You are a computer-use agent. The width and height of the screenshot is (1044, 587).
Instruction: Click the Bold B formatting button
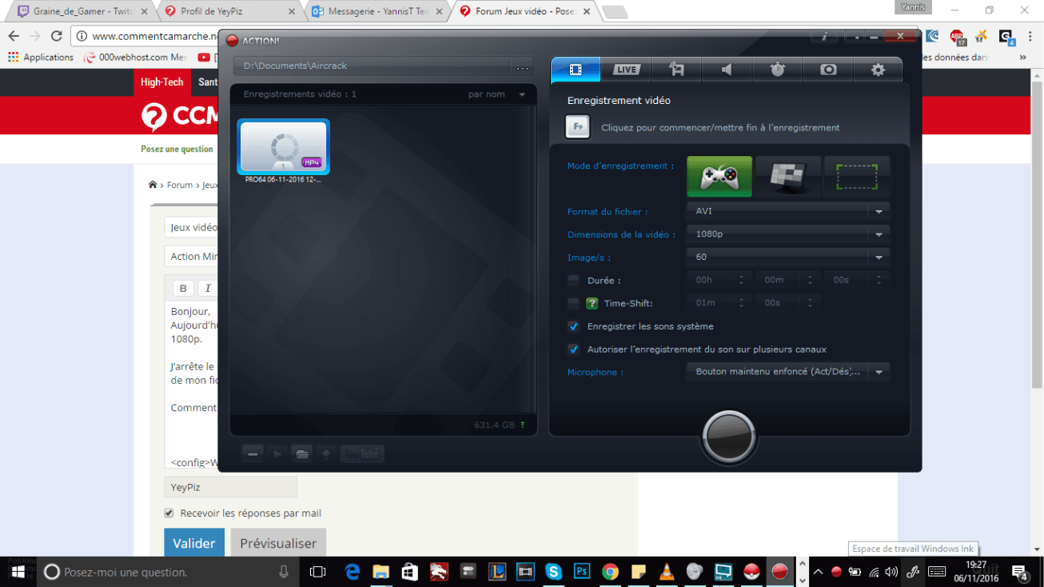(x=183, y=289)
